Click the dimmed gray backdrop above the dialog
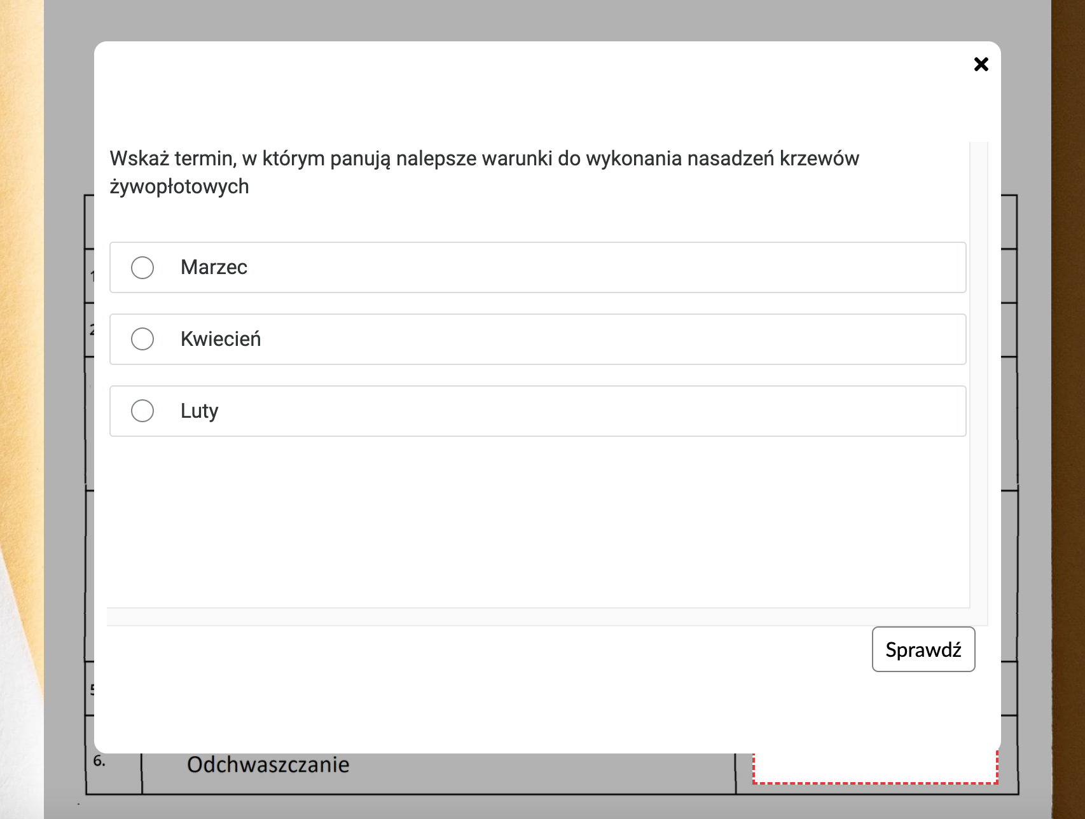This screenshot has height=819, width=1085. 541,19
